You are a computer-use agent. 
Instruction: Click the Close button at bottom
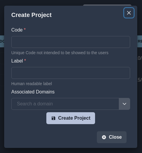tap(112, 137)
